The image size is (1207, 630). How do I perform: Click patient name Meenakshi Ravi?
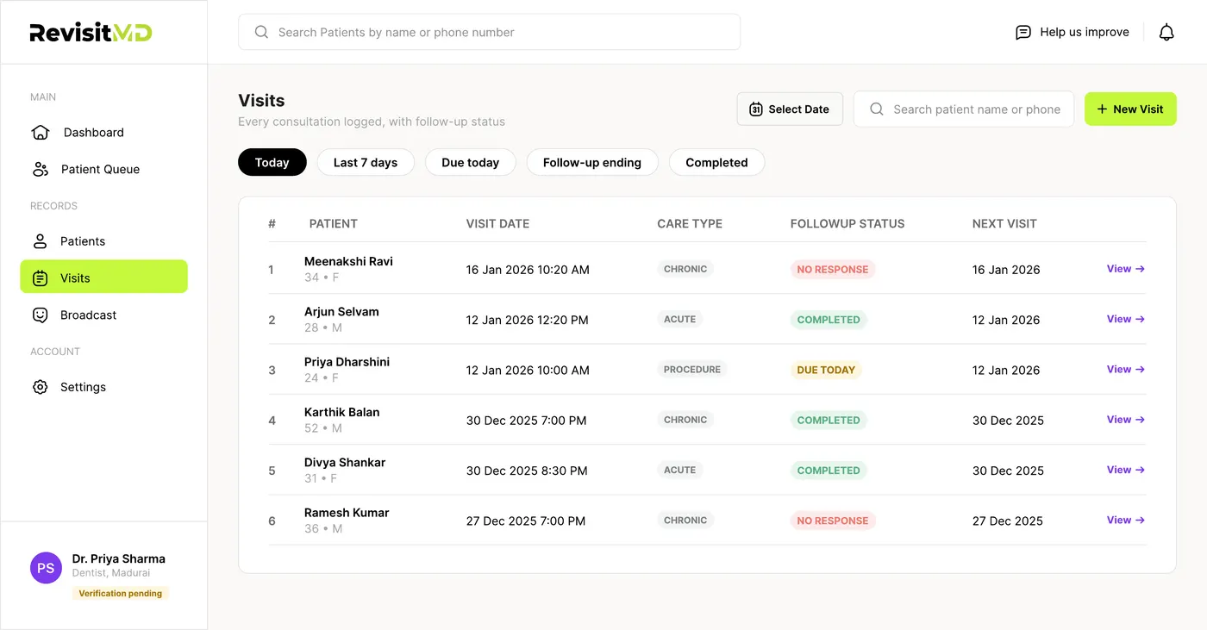tap(348, 261)
